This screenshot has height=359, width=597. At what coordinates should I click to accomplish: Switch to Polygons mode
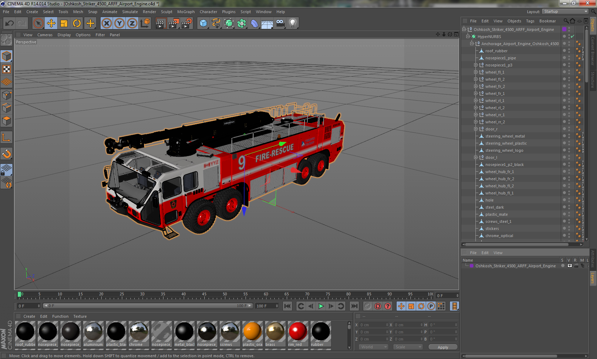point(6,121)
